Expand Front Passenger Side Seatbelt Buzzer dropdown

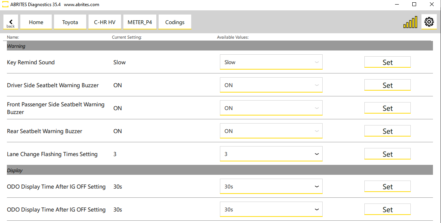click(271, 108)
